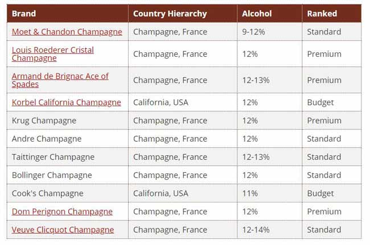Screen dimensions: 370x245
Task: Open the Korbel California Champagne link
Action: tap(66, 102)
